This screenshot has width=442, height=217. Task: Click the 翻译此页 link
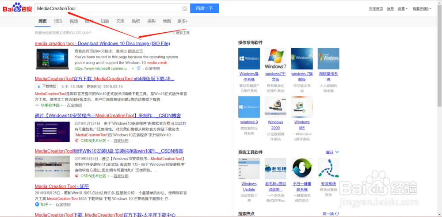point(135,51)
